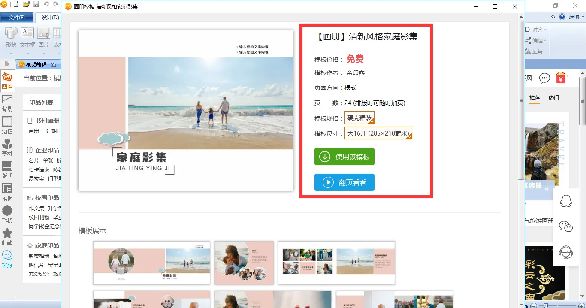Click the 单张 link under 企业印品

click(48, 161)
